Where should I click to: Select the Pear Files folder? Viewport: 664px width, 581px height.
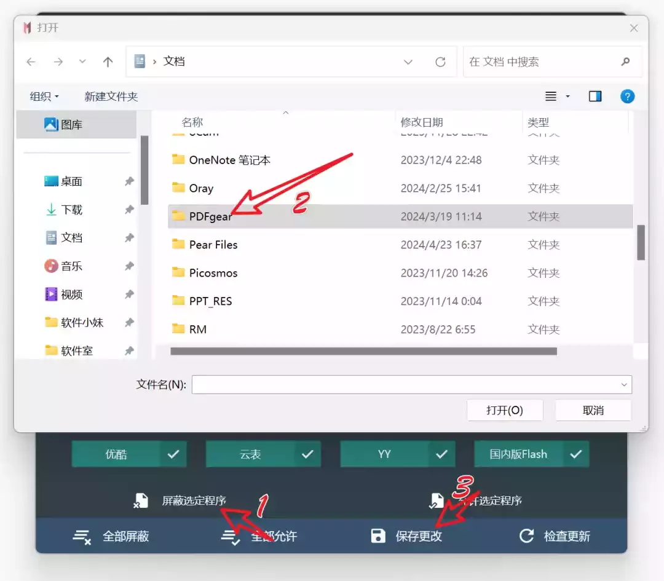[400, 245]
